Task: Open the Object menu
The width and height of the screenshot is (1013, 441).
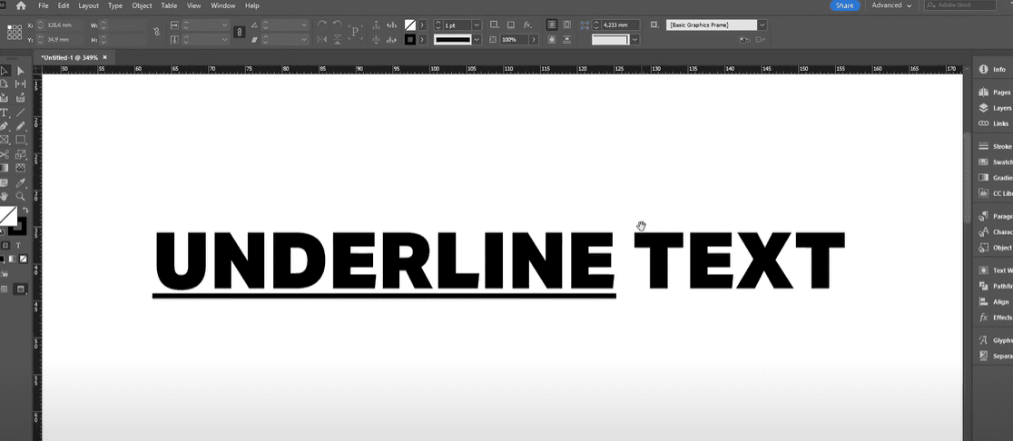Action: coord(142,5)
